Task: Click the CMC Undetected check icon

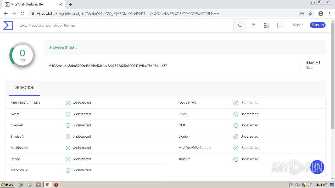Action: click(236, 125)
